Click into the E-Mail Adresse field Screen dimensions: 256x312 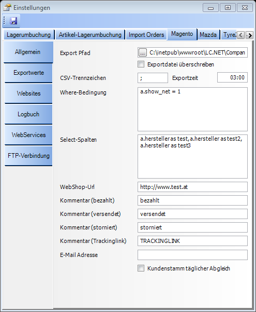click(192, 255)
